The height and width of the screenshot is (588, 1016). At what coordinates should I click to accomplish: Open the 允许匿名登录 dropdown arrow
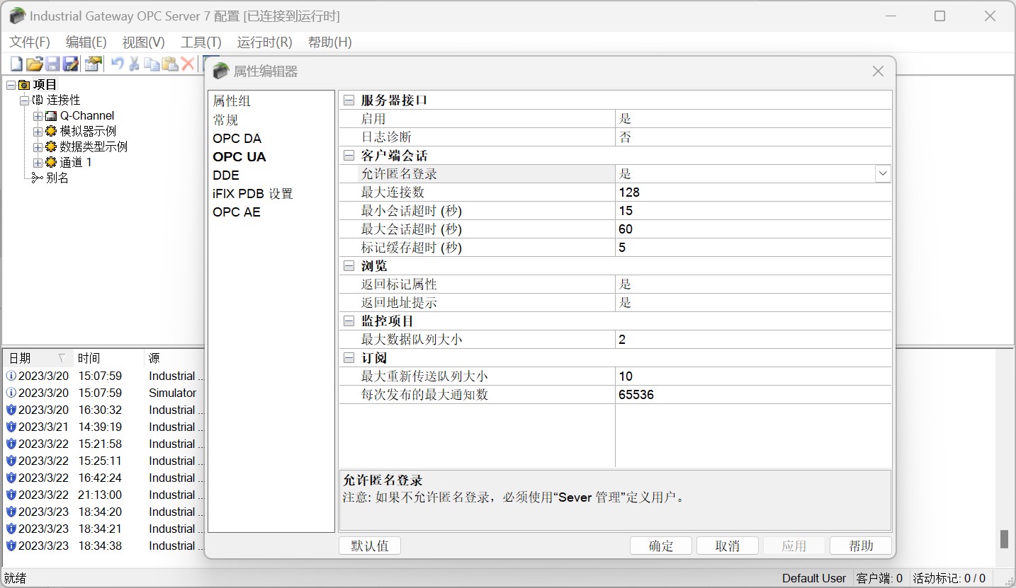(882, 173)
